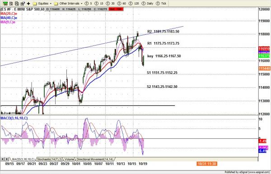Select the Volume study tab
This screenshot has width=271, height=174.
69,159
